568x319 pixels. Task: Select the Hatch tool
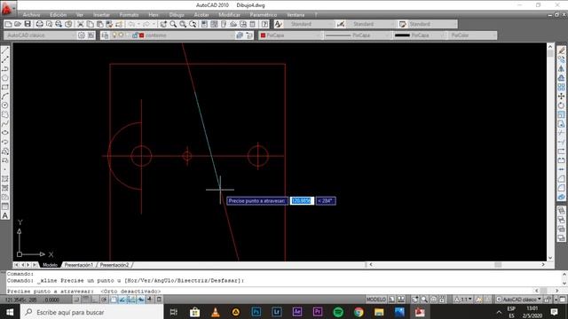[x=5, y=179]
